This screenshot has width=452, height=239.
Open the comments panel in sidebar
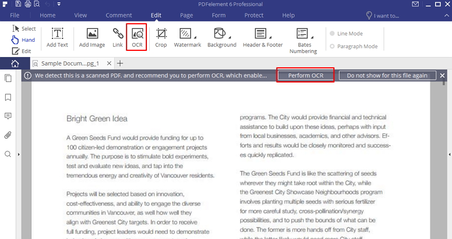point(8,116)
